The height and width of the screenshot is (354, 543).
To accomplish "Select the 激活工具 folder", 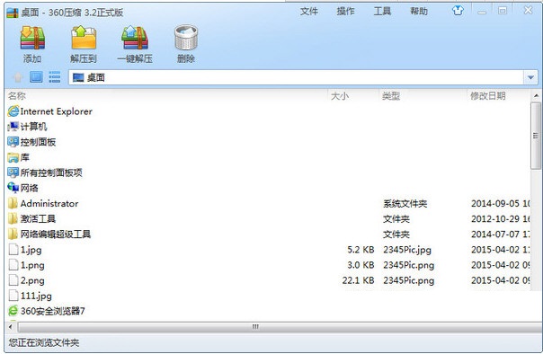I will click(x=38, y=218).
